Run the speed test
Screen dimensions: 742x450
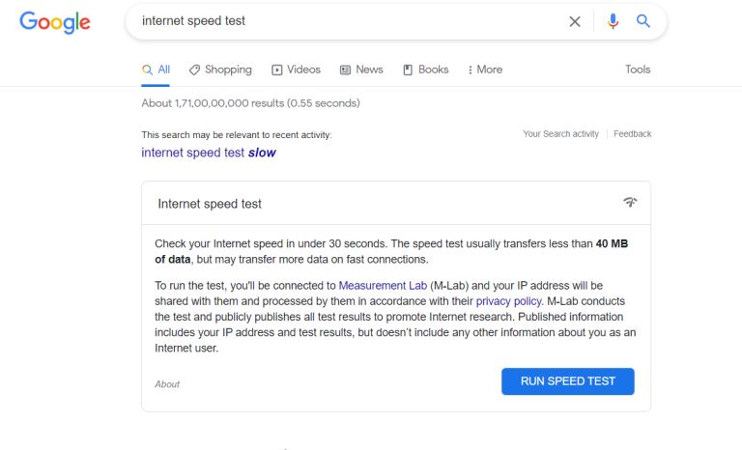568,381
